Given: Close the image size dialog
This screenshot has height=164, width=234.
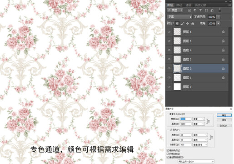Looking at the screenshot, I should point(231,109).
